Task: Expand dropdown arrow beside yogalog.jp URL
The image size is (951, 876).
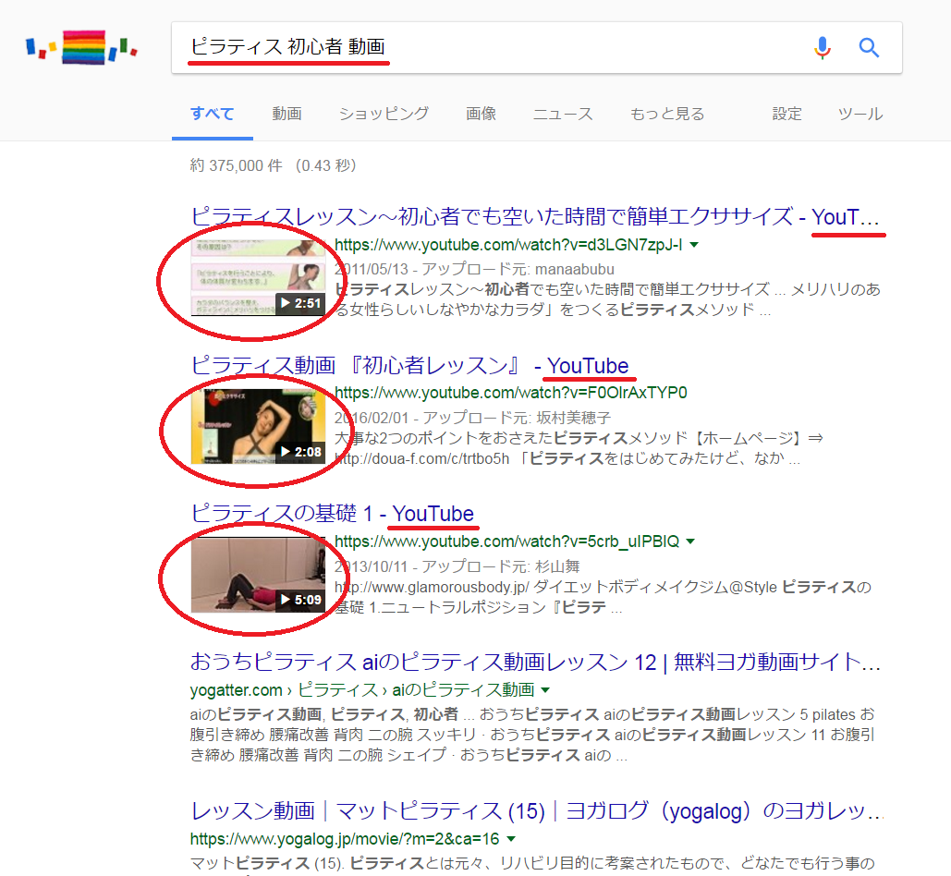Action: pyautogui.click(x=511, y=839)
